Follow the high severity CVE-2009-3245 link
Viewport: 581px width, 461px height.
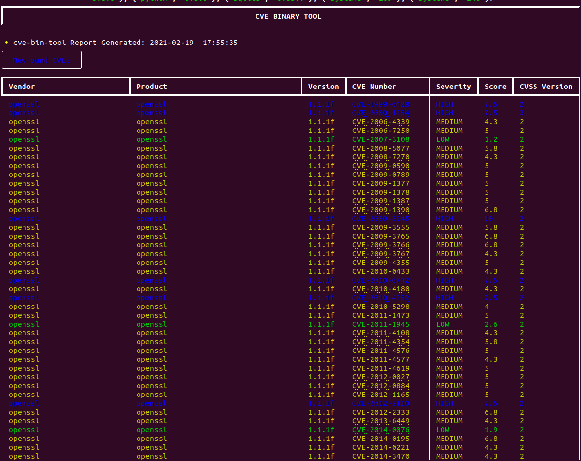pyautogui.click(x=381, y=219)
